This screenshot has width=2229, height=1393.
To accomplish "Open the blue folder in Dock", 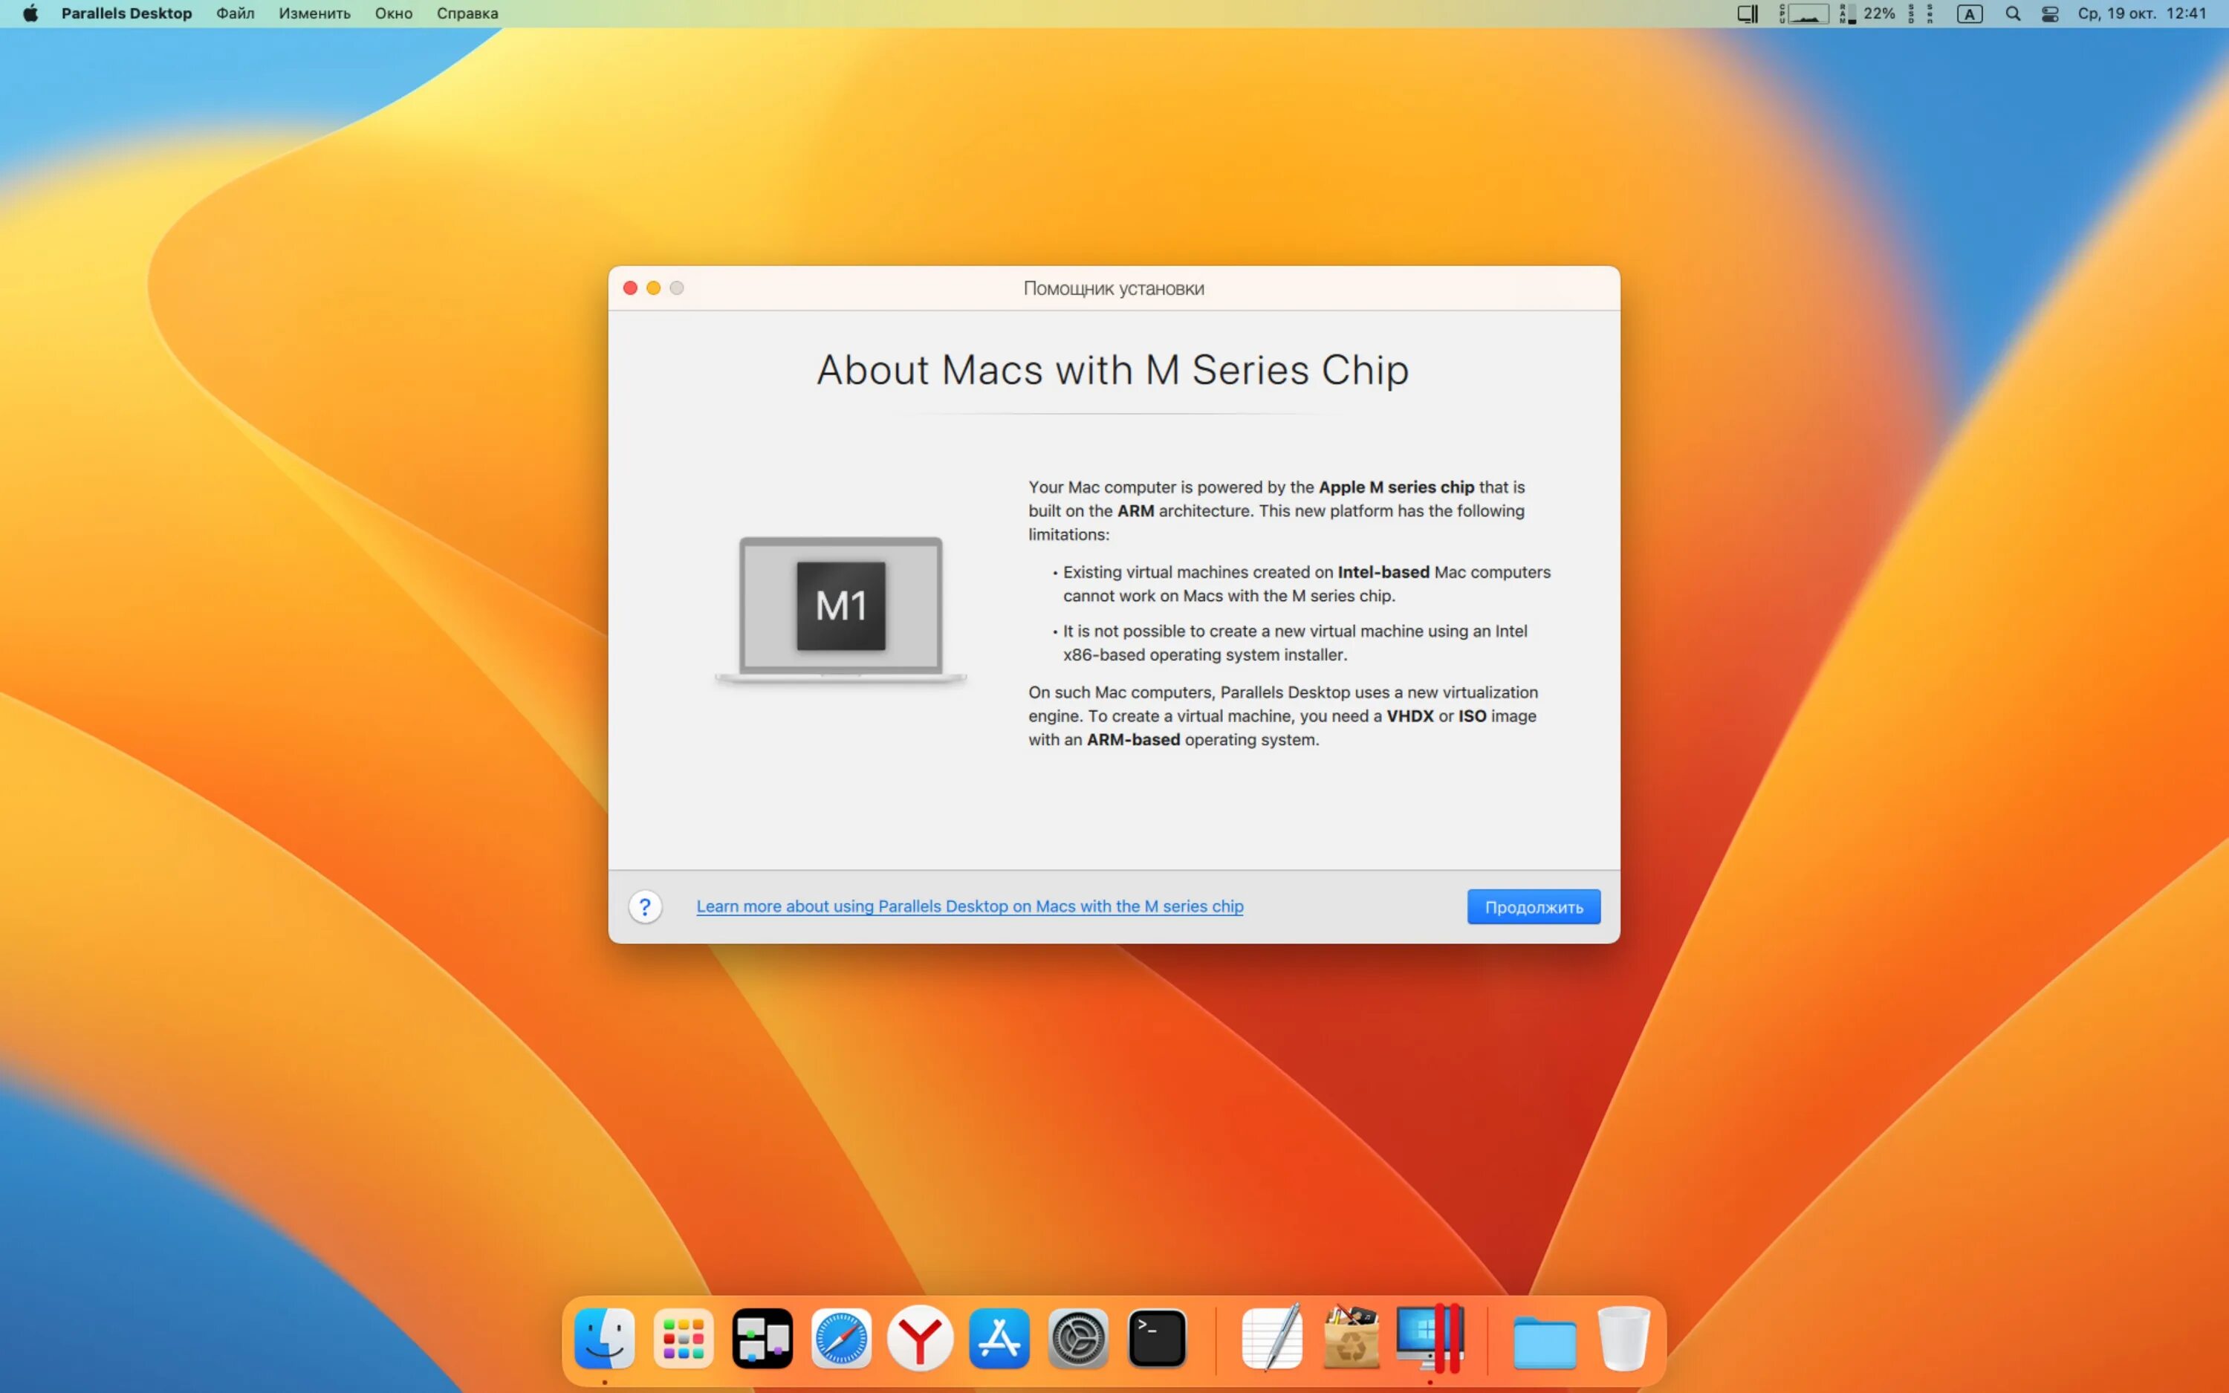I will click(1545, 1342).
